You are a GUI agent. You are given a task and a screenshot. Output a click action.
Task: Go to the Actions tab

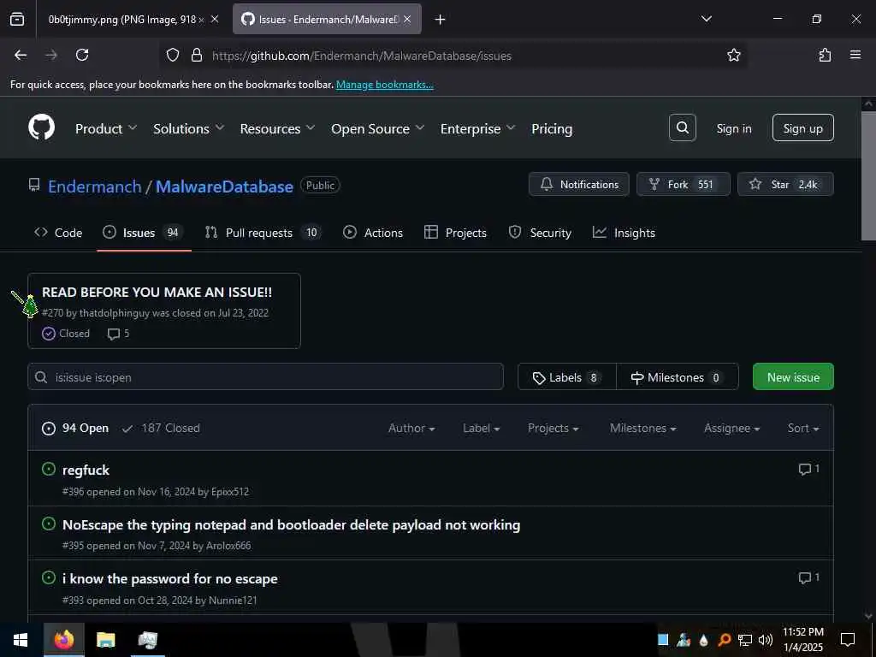pos(373,233)
